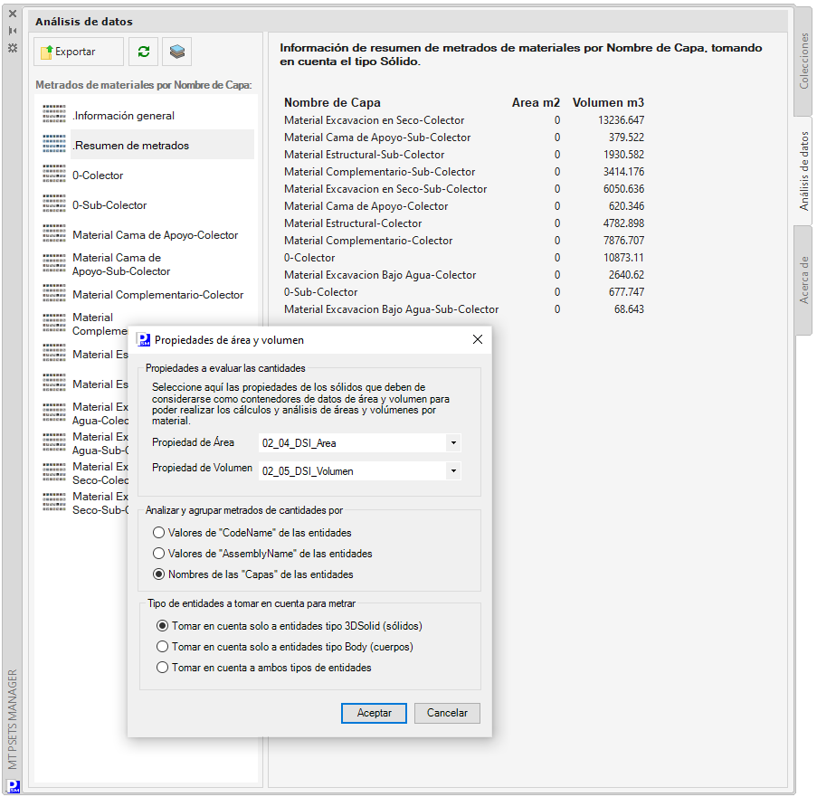The height and width of the screenshot is (797, 817).
Task: Open Propiedad de Área dropdown
Action: tap(453, 443)
